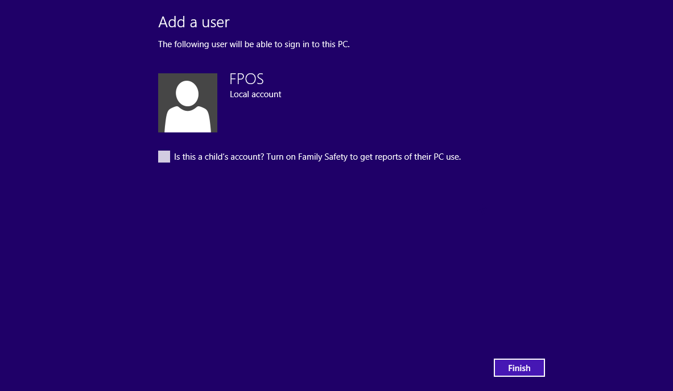673x391 pixels.
Task: Click the 'Local account' label
Action: (x=255, y=94)
